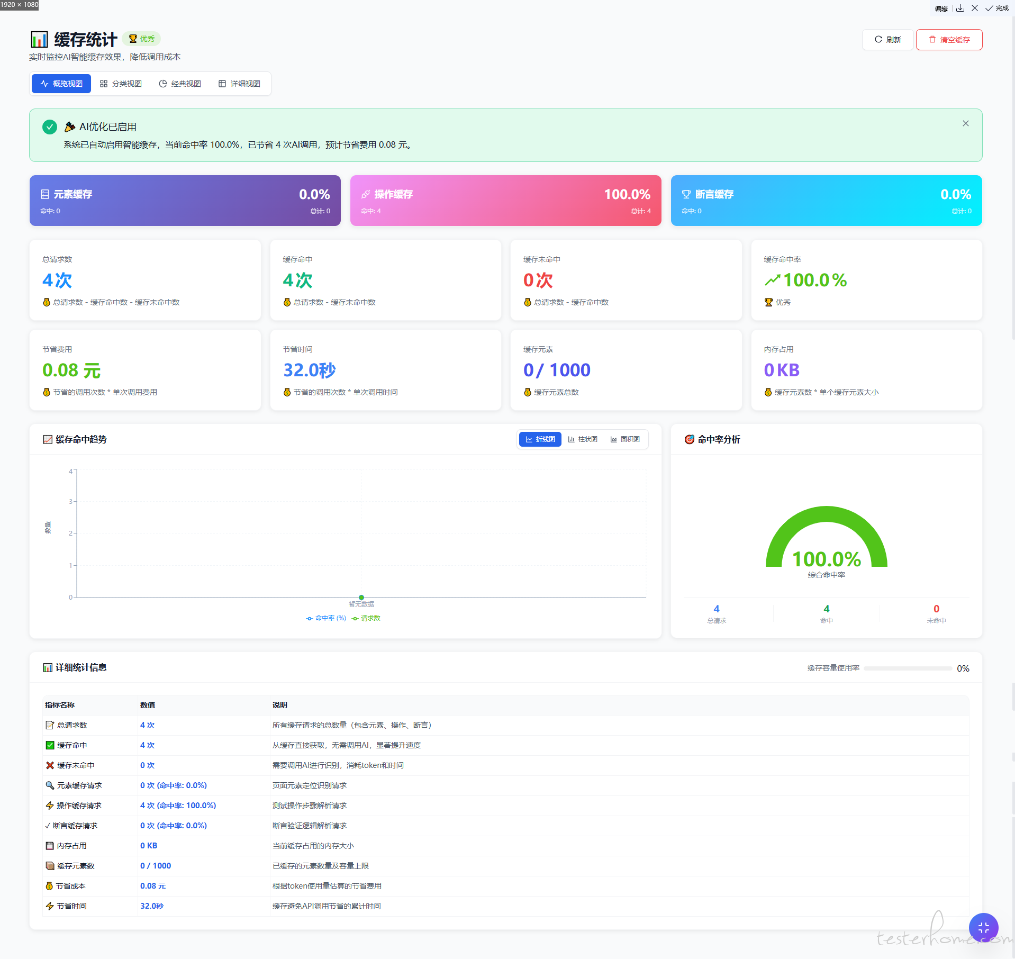Dismiss the AI优化已启用 alert banner
1015x959 pixels.
coord(965,123)
